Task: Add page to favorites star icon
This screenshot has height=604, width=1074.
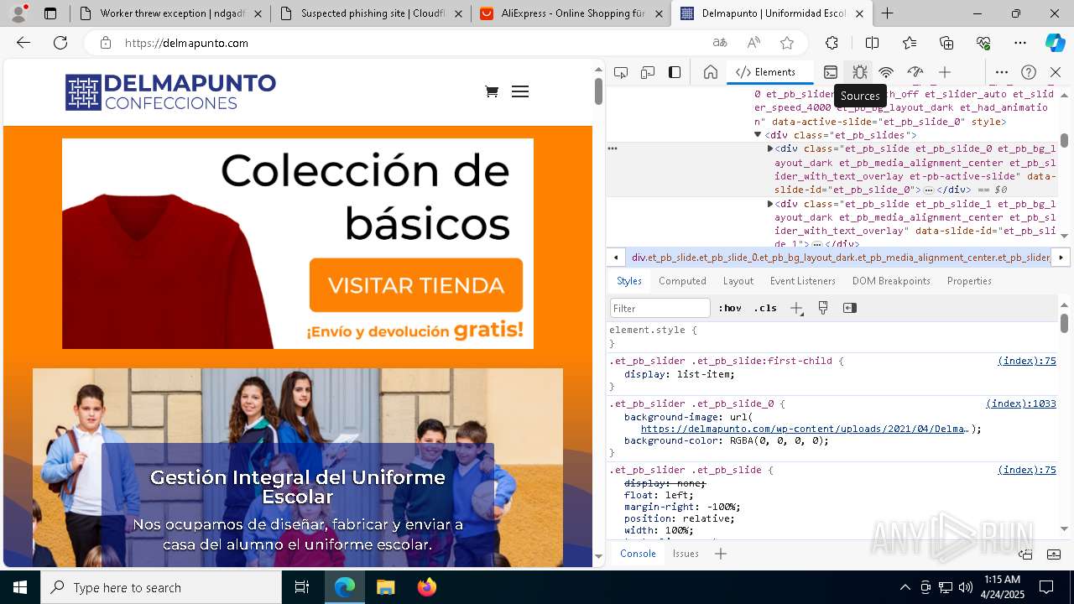Action: point(787,43)
